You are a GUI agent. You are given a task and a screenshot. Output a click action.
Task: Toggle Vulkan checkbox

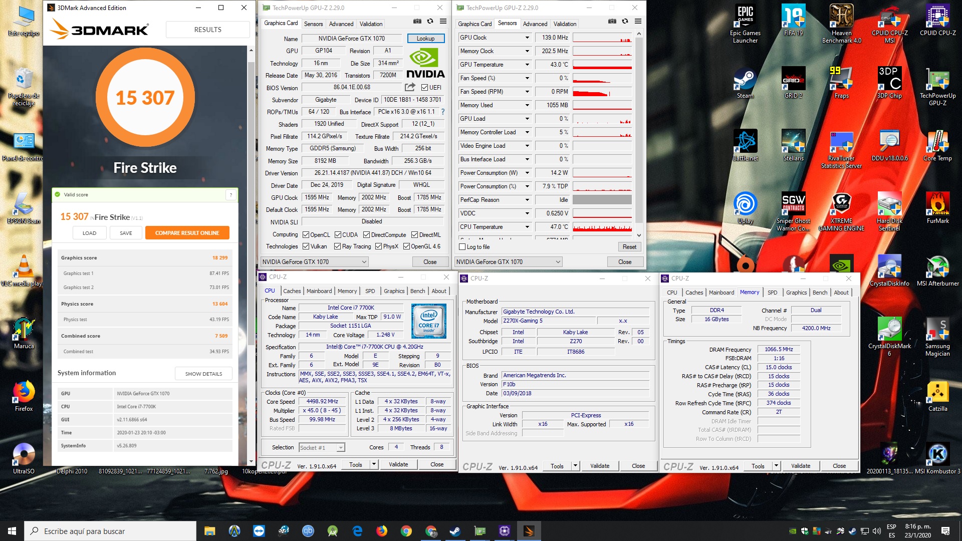click(x=306, y=246)
